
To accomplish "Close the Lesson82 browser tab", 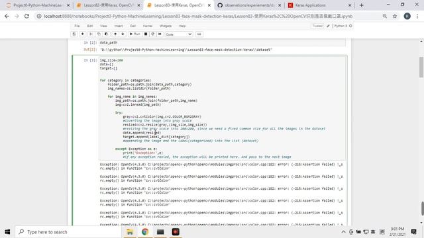I will [x=138, y=5].
